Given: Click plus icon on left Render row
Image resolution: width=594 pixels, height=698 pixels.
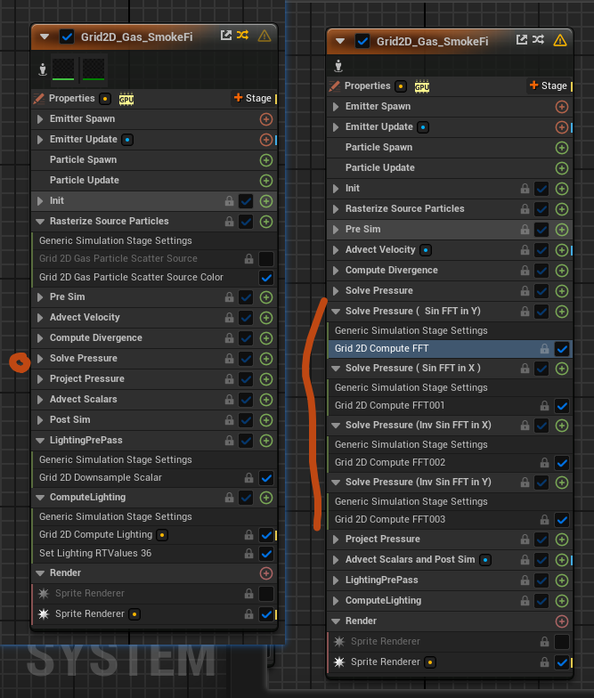Looking at the screenshot, I should tap(266, 573).
